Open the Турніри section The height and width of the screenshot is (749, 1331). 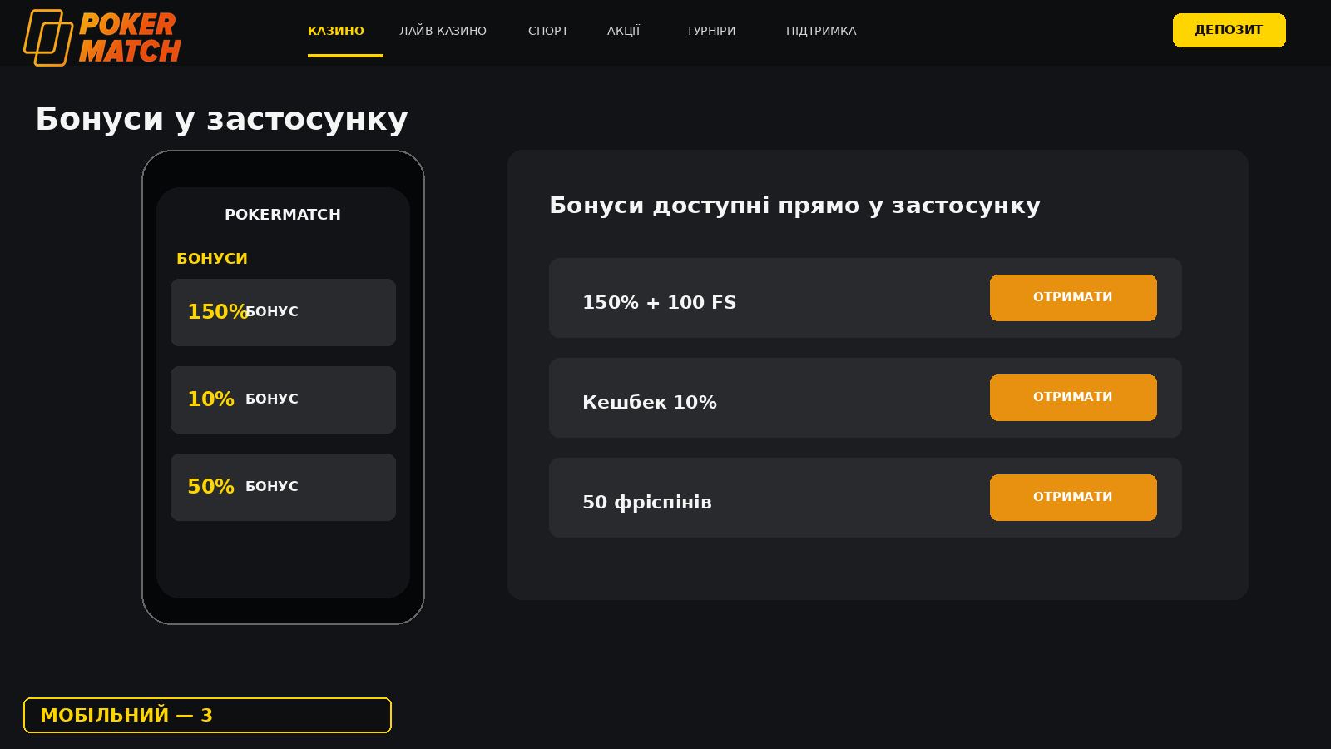click(710, 31)
